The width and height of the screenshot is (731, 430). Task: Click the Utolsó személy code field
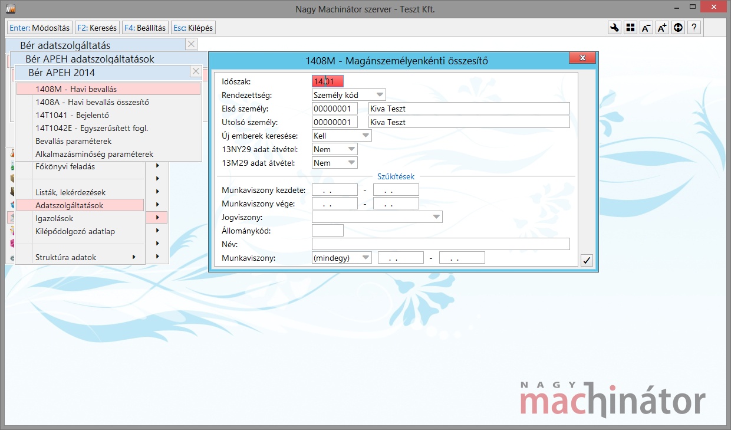(335, 122)
